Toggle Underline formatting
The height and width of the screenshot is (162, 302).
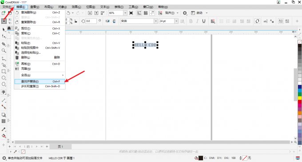pos(204,21)
